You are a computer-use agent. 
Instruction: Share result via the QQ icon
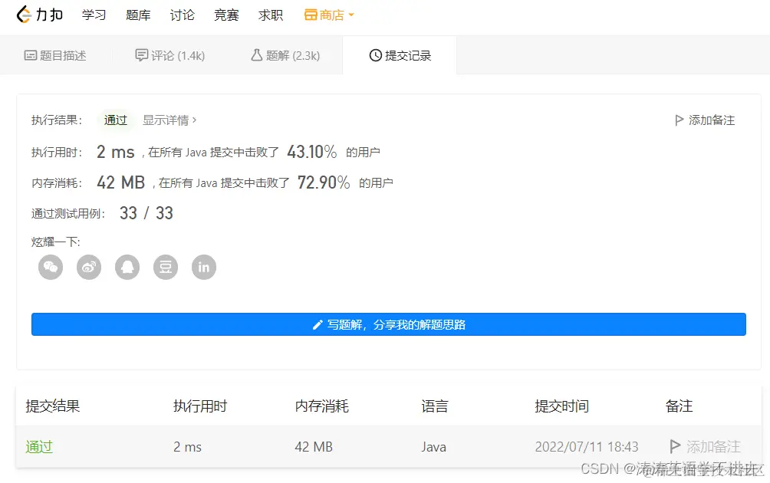tap(127, 267)
